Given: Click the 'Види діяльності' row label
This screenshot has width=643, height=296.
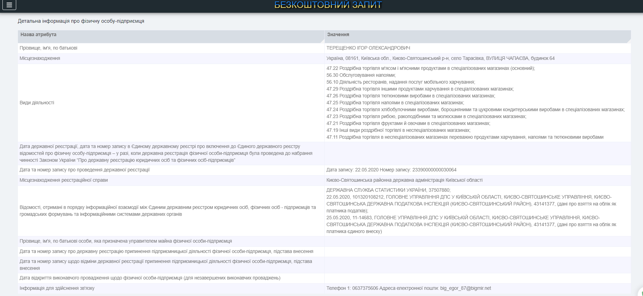Looking at the screenshot, I should pos(37,103).
